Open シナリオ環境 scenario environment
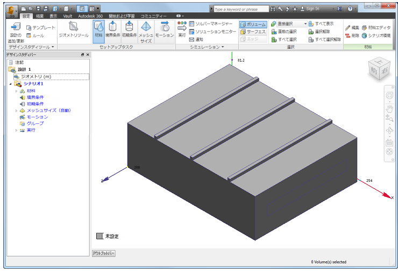The width and height of the screenshot is (398, 272). coord(376,35)
